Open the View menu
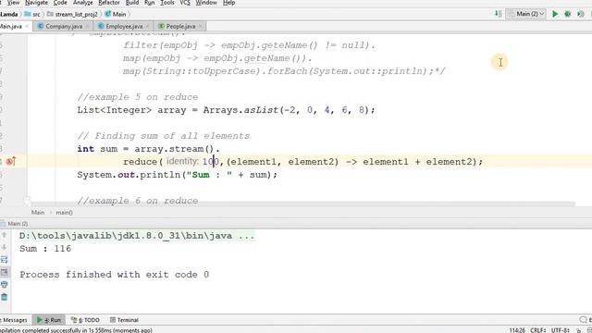The image size is (592, 333). coord(13,3)
